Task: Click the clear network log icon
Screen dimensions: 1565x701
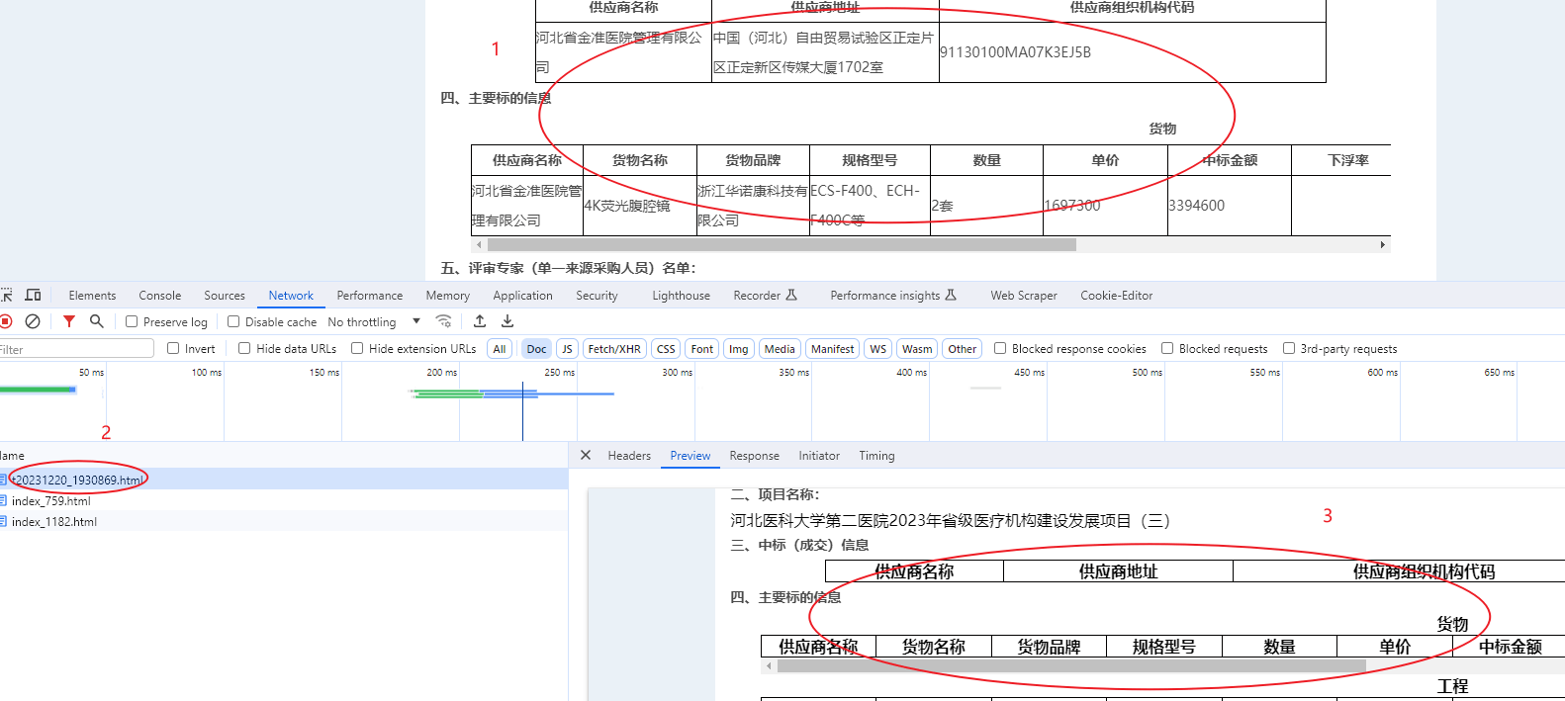Action: coord(33,321)
